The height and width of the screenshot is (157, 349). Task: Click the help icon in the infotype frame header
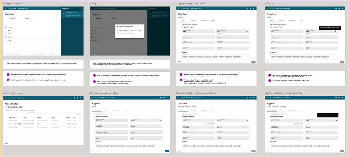[339, 8]
